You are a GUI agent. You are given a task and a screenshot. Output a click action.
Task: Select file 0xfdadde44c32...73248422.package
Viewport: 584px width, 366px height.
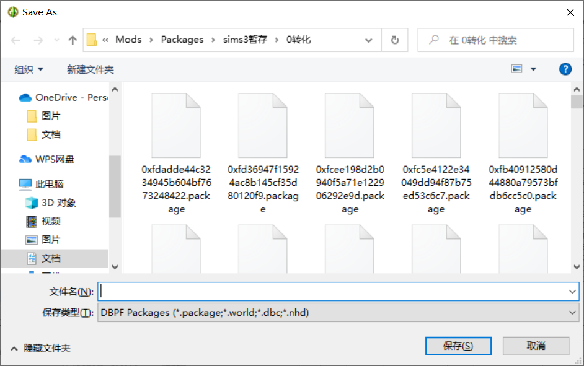176,153
